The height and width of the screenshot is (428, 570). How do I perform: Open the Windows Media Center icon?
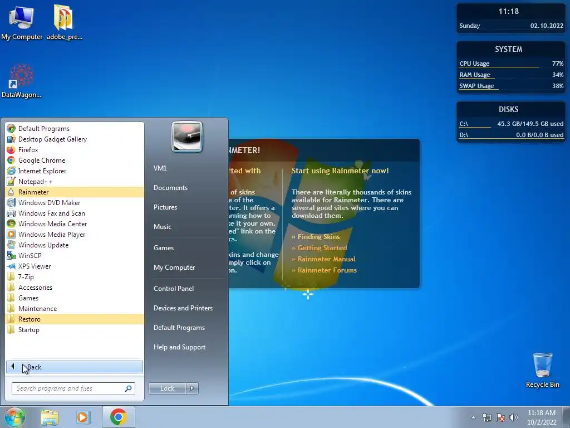(x=11, y=223)
